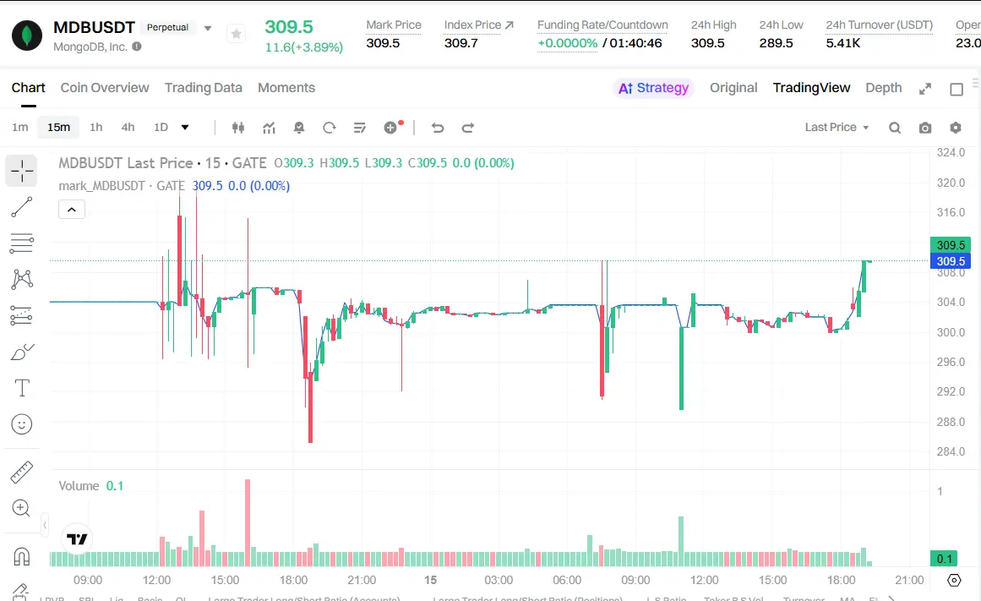981x601 pixels.
Task: Switch to the 4h timeframe
Action: click(128, 127)
